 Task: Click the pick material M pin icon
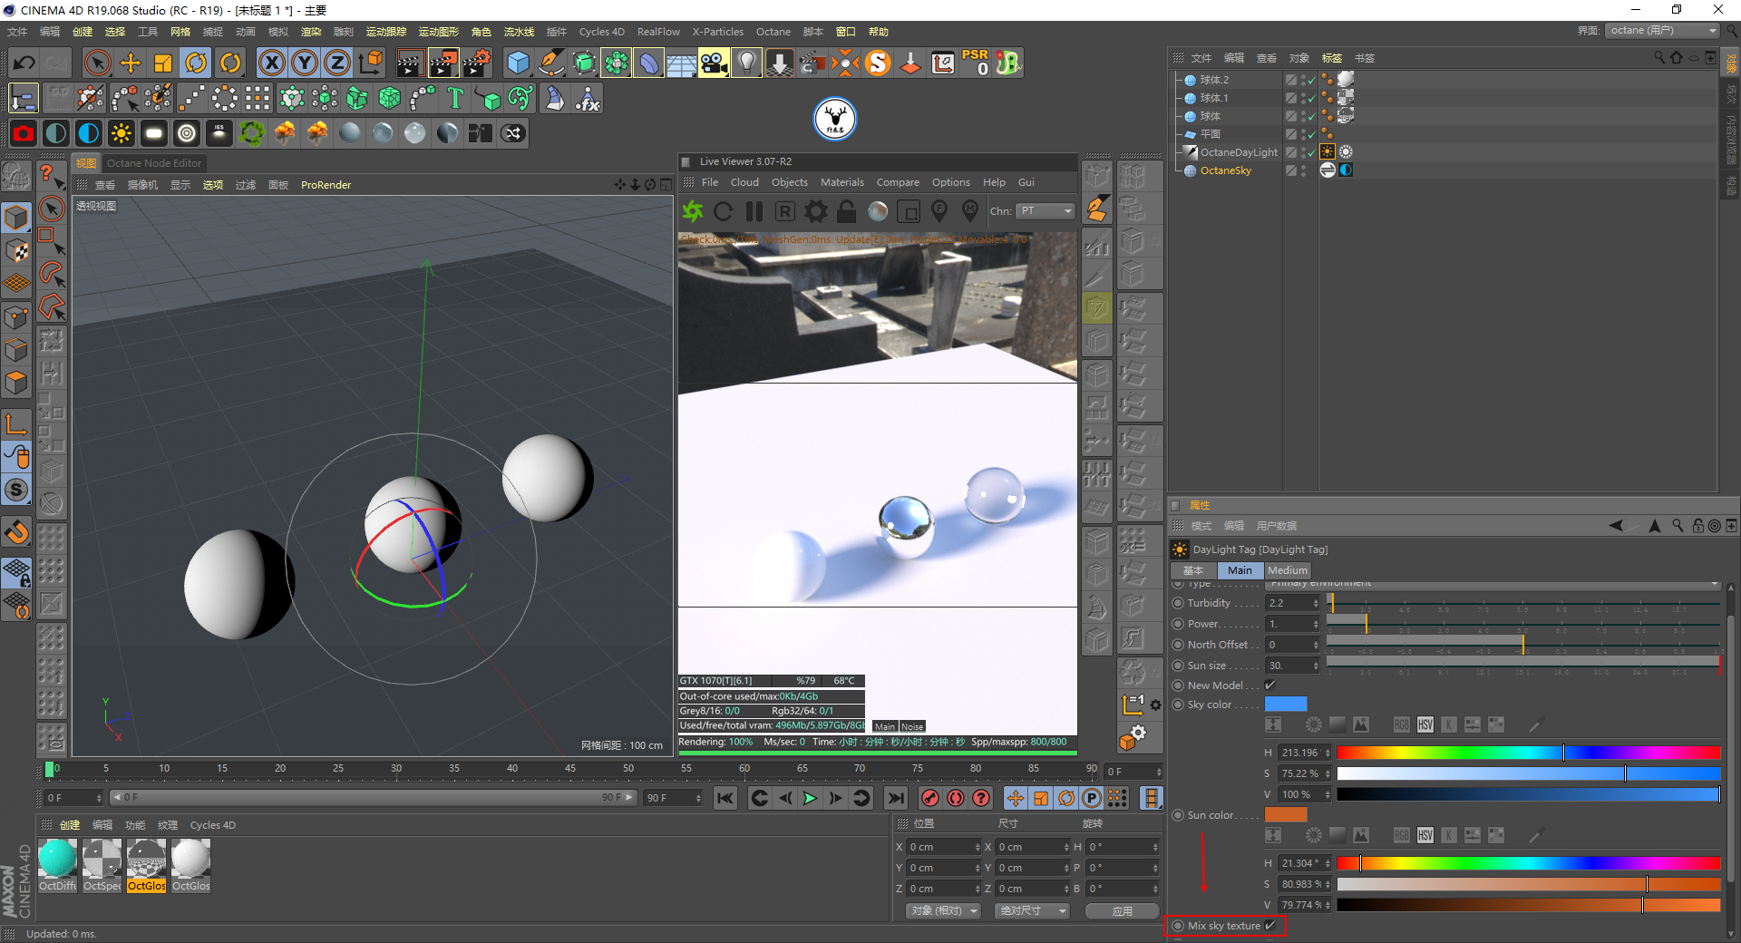pyautogui.click(x=970, y=211)
